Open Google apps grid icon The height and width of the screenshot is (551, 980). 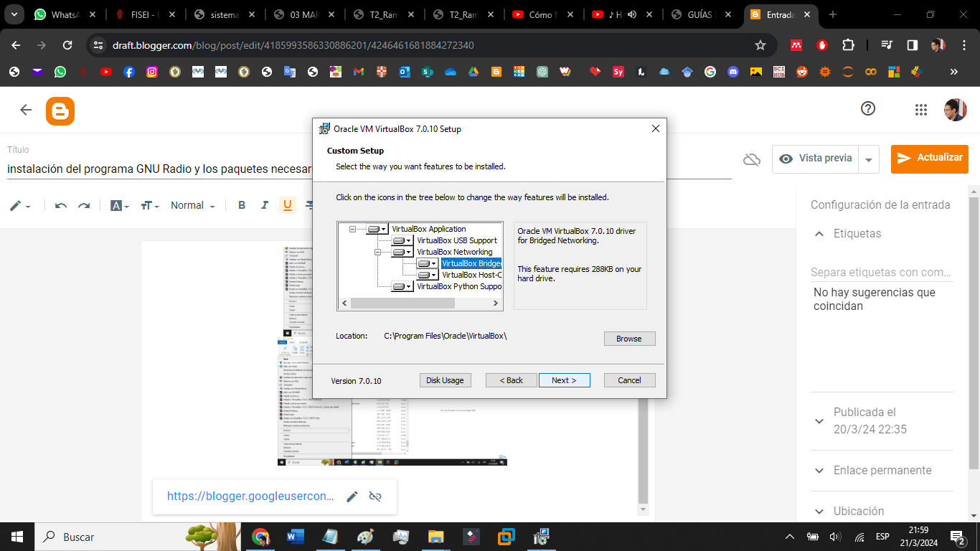[x=921, y=110]
